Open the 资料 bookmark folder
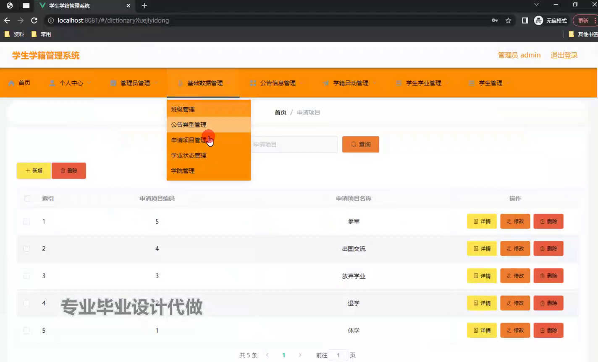The image size is (598, 362). click(x=14, y=34)
